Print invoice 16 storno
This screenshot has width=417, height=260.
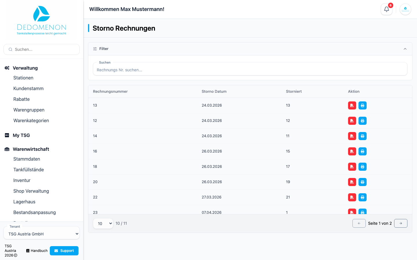pos(363,151)
